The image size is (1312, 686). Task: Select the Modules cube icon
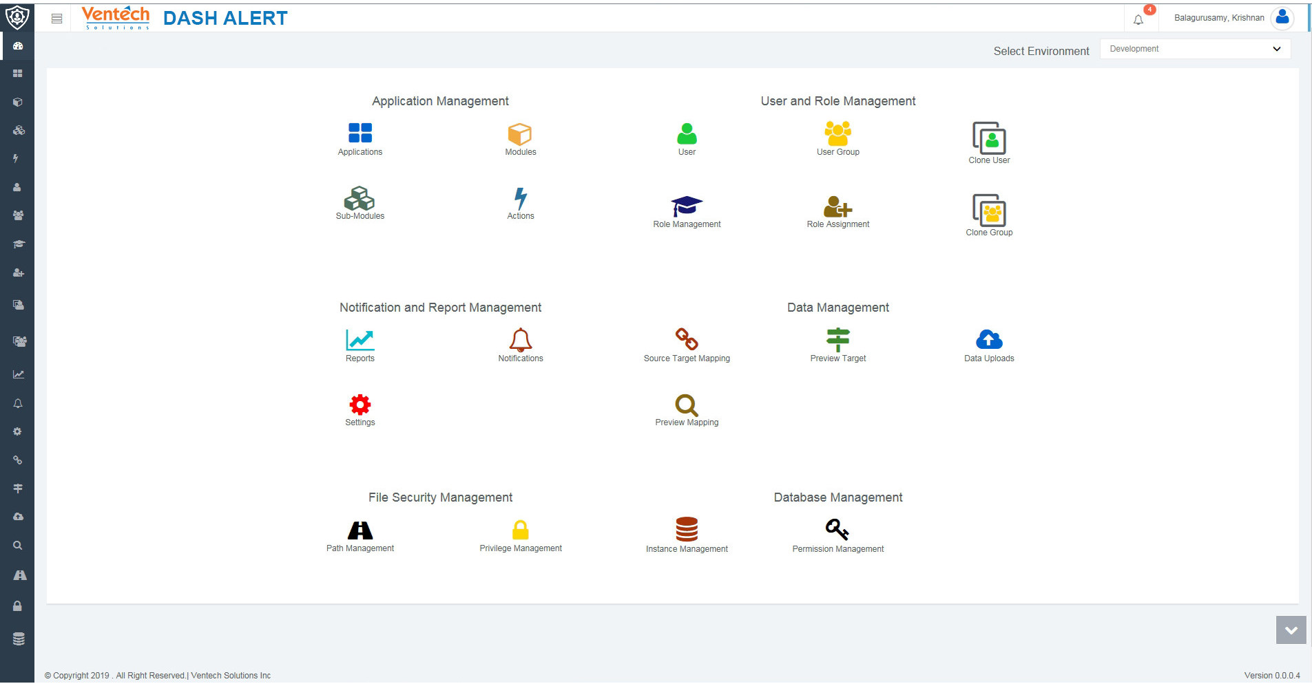[x=520, y=132]
